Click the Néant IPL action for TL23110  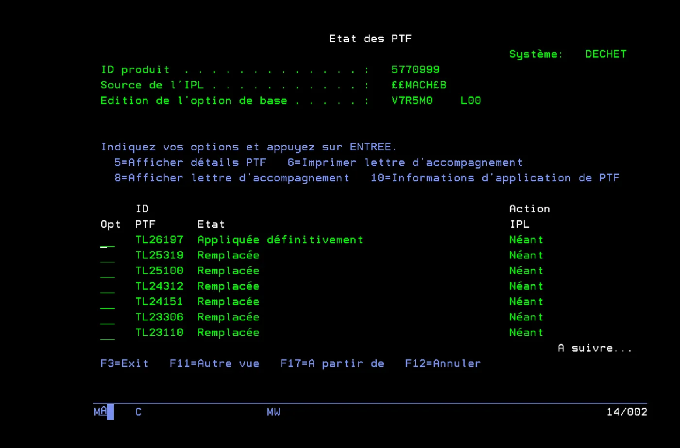click(527, 332)
